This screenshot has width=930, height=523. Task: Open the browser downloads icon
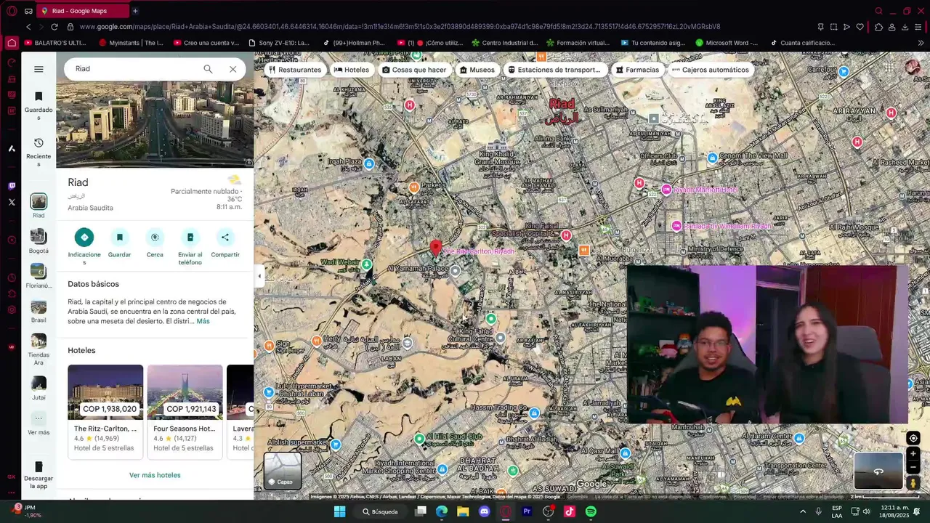pos(905,27)
